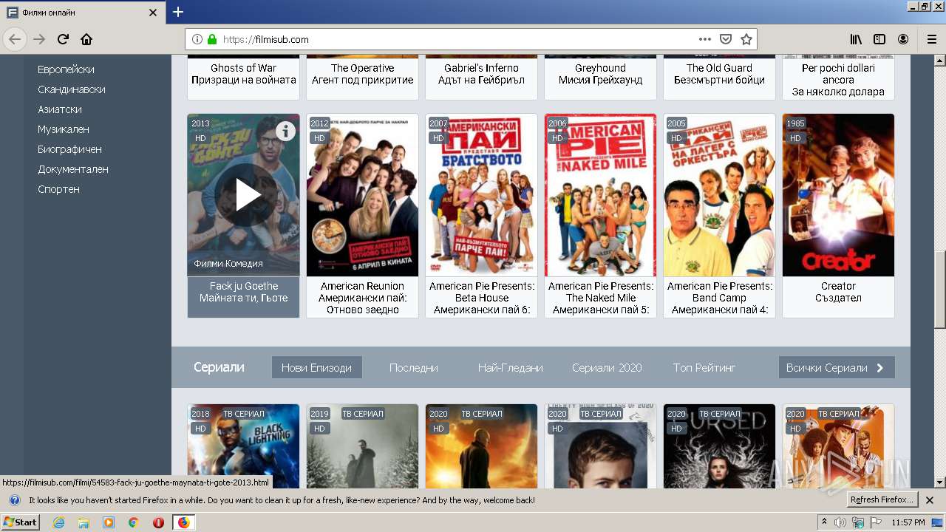Open American Pie Presents: Beta House poster
The height and width of the screenshot is (532, 946).
coord(481,195)
